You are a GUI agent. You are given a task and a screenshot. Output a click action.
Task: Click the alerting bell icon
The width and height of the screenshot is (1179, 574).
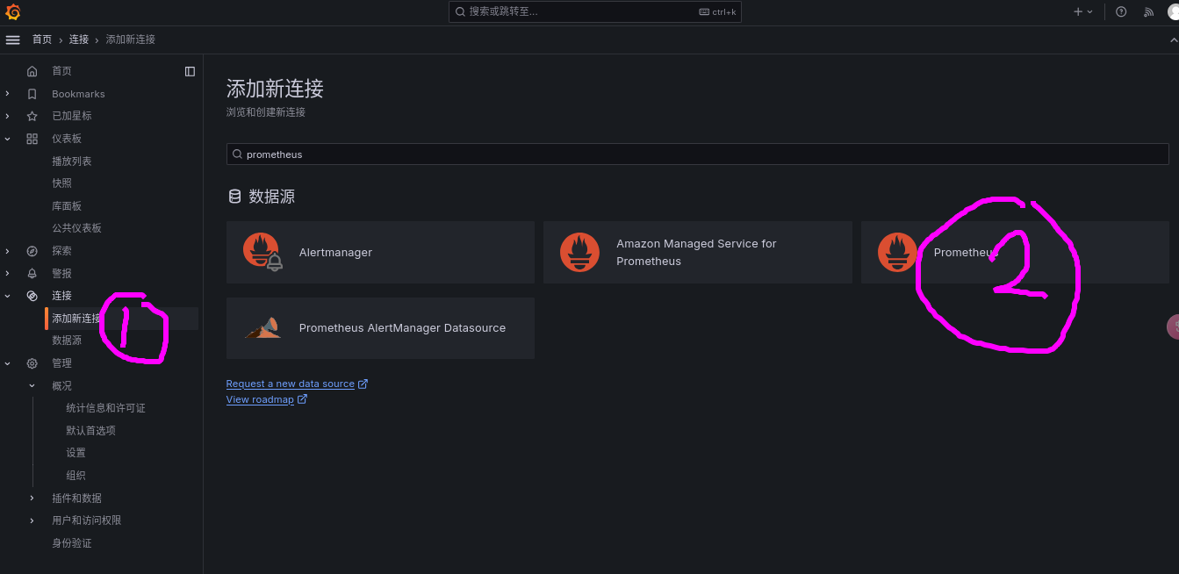point(32,273)
